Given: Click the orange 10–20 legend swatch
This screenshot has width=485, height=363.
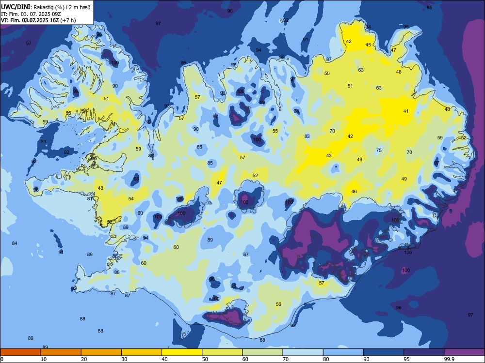Looking at the screenshot, I should tap(61, 352).
